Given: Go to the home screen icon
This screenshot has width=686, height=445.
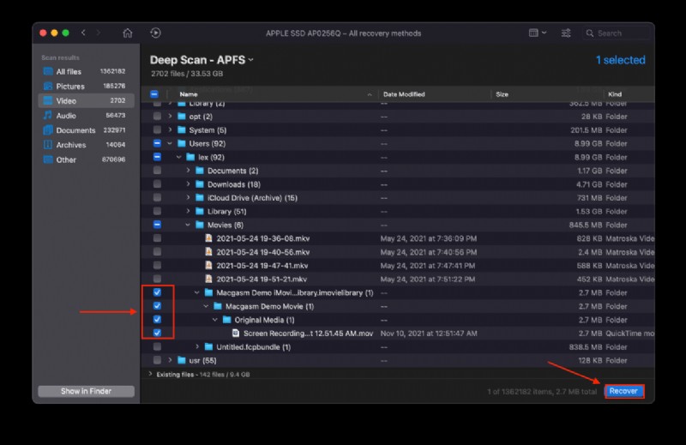Looking at the screenshot, I should pyautogui.click(x=127, y=33).
